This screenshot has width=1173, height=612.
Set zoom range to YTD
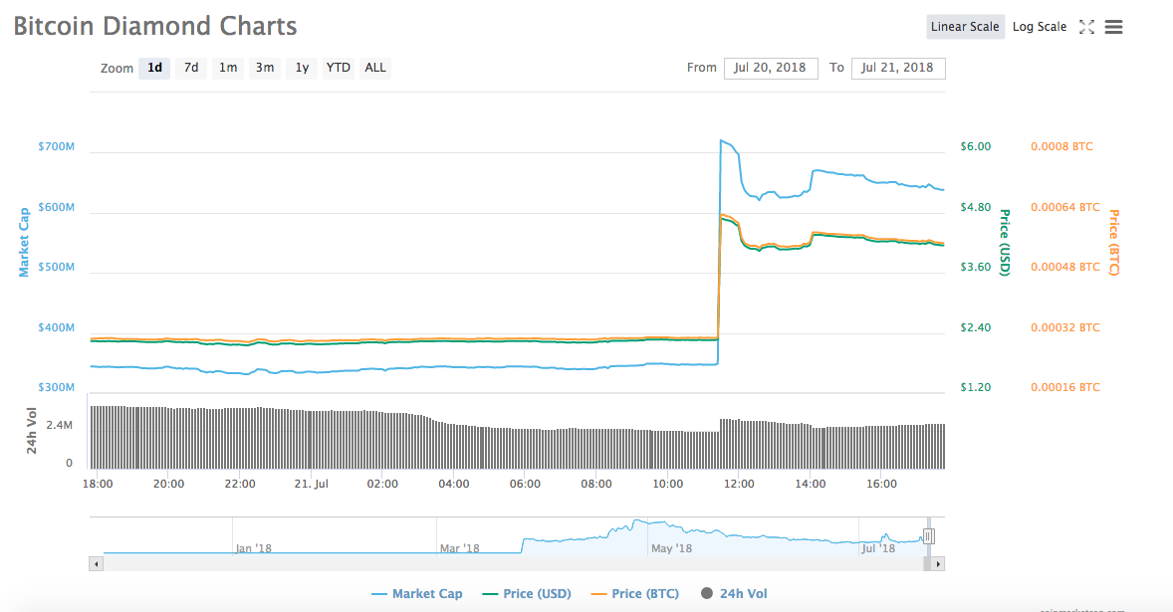[339, 68]
